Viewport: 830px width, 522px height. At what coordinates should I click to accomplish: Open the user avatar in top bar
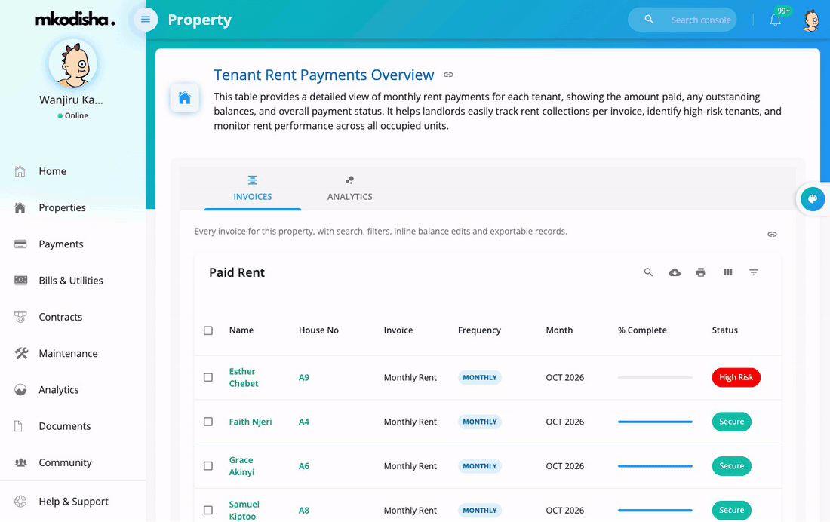[x=811, y=20]
